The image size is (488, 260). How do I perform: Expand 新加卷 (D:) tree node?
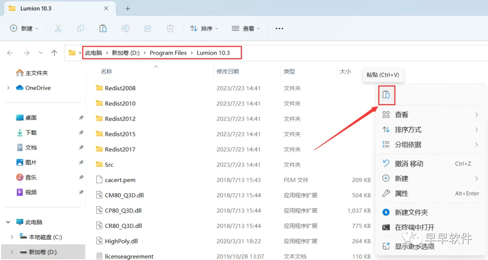pyautogui.click(x=12, y=252)
